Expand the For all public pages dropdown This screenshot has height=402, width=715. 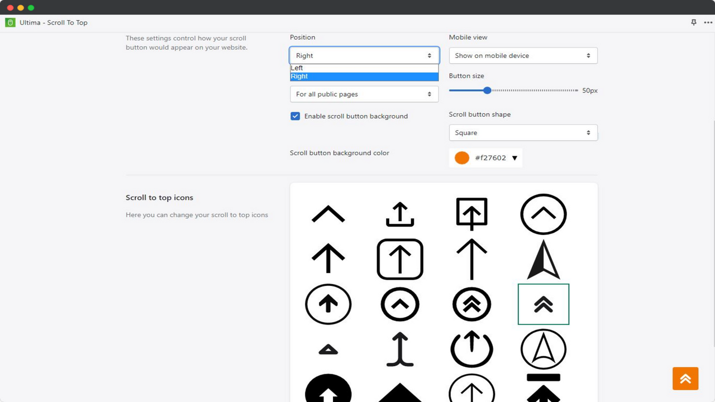click(x=364, y=94)
